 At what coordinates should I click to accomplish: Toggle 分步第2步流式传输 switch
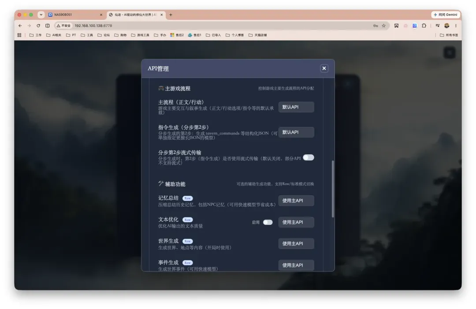(x=308, y=157)
